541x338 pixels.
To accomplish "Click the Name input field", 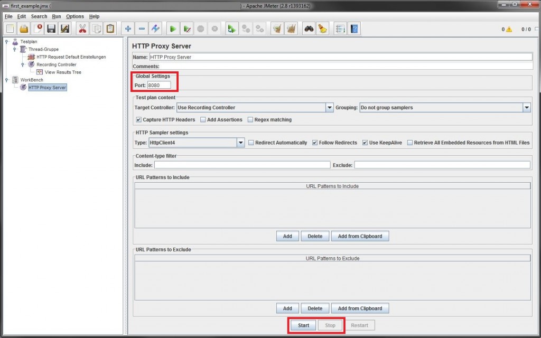I will pyautogui.click(x=341, y=57).
